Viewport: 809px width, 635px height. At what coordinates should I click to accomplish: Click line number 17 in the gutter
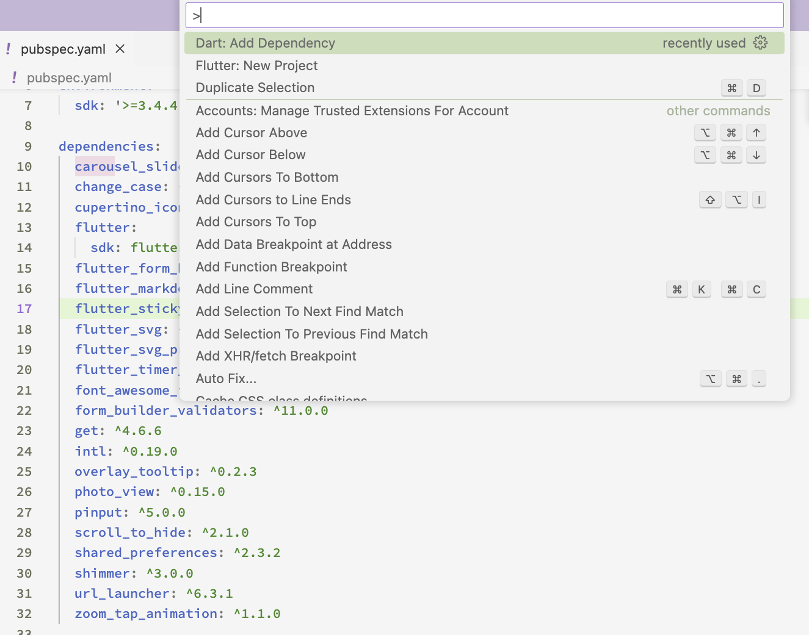tap(24, 309)
